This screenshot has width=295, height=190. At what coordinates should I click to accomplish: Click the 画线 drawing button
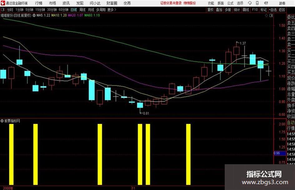[x=246, y=10]
